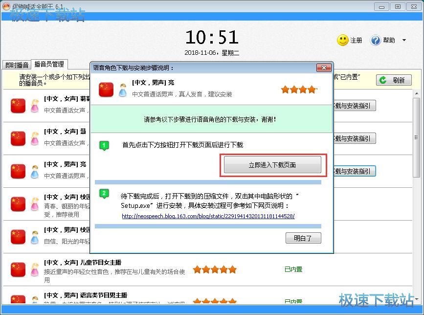The width and height of the screenshot is (424, 315).
Task: Close the 语音角色下载与安装步骤说明 dialog
Action: click(x=324, y=67)
